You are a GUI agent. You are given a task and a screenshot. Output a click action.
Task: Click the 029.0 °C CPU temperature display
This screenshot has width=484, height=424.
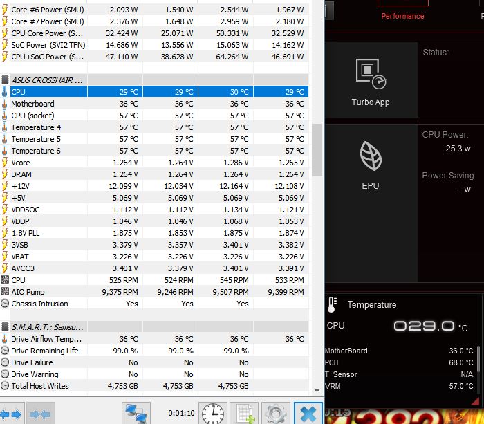click(431, 326)
